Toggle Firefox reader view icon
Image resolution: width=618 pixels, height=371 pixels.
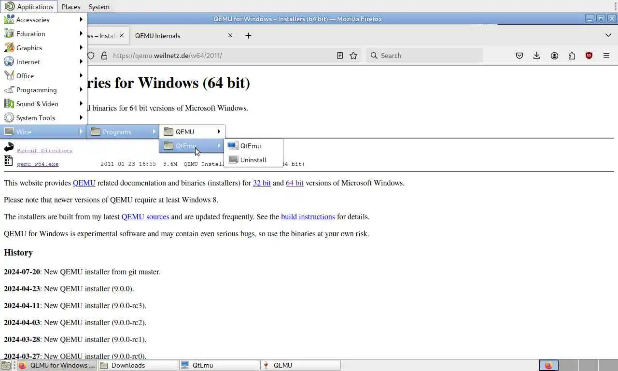coord(340,56)
